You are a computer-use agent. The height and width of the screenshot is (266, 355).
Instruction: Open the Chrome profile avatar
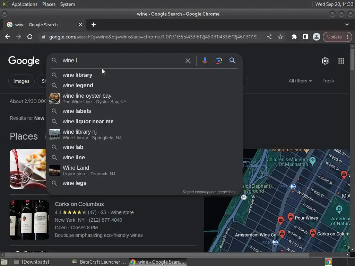(316, 37)
